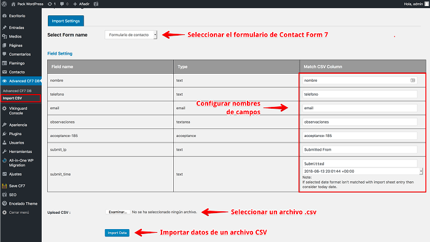Image resolution: width=430 pixels, height=242 pixels.
Task: Click the Páginas pages icon
Action: point(4,45)
